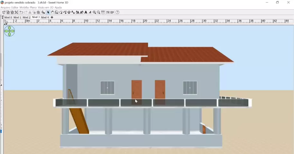Undo the last action

[21, 13]
